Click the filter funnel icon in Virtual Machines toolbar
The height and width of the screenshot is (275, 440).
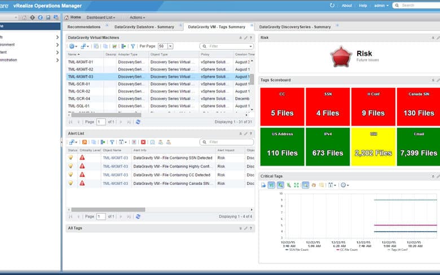(x=133, y=46)
